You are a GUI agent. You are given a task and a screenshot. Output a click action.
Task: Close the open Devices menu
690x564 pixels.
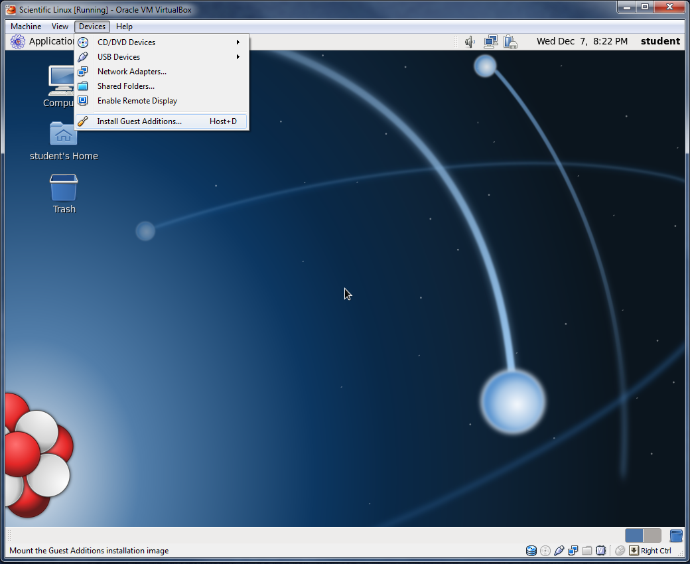tap(92, 27)
